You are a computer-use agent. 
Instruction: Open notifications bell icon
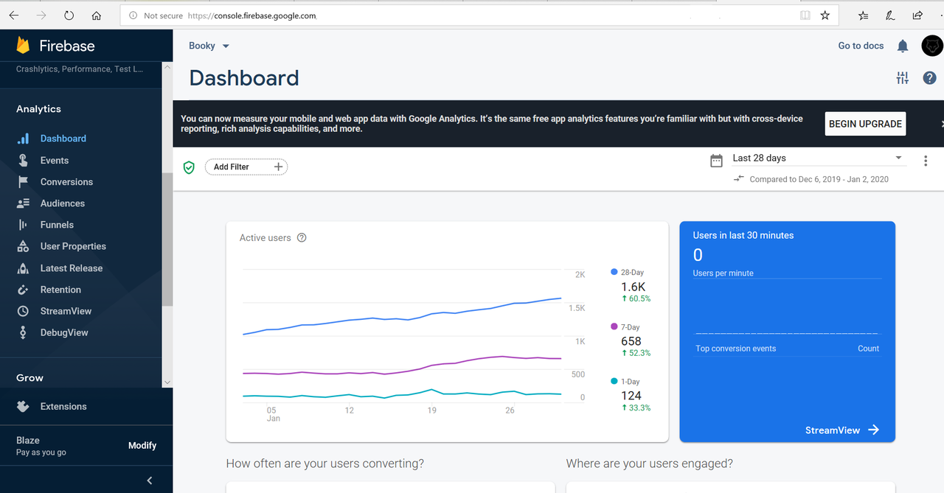pos(903,46)
